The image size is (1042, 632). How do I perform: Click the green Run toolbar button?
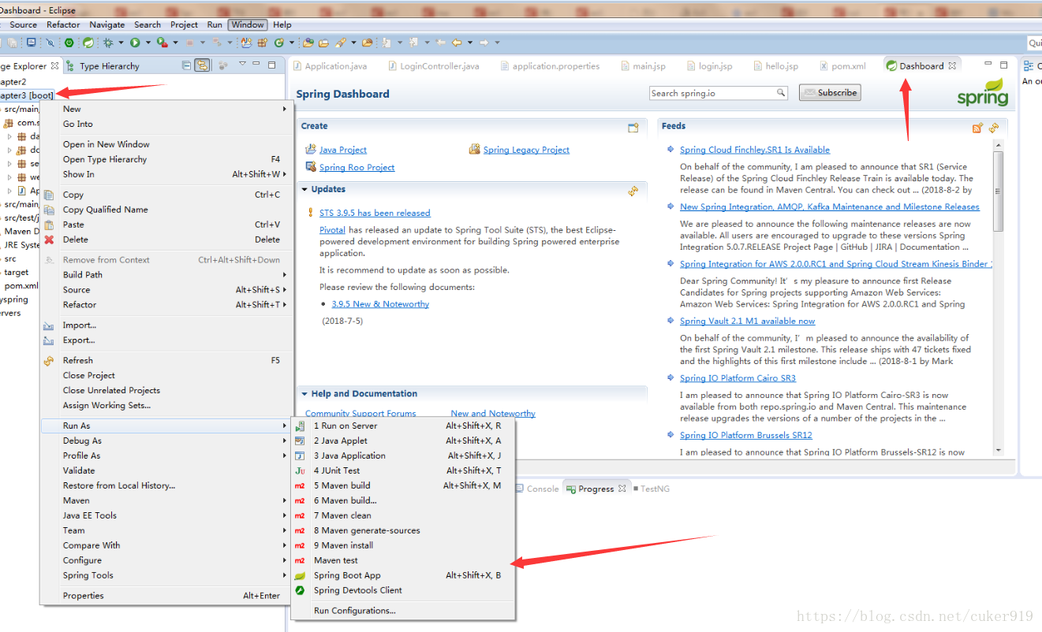click(x=135, y=43)
